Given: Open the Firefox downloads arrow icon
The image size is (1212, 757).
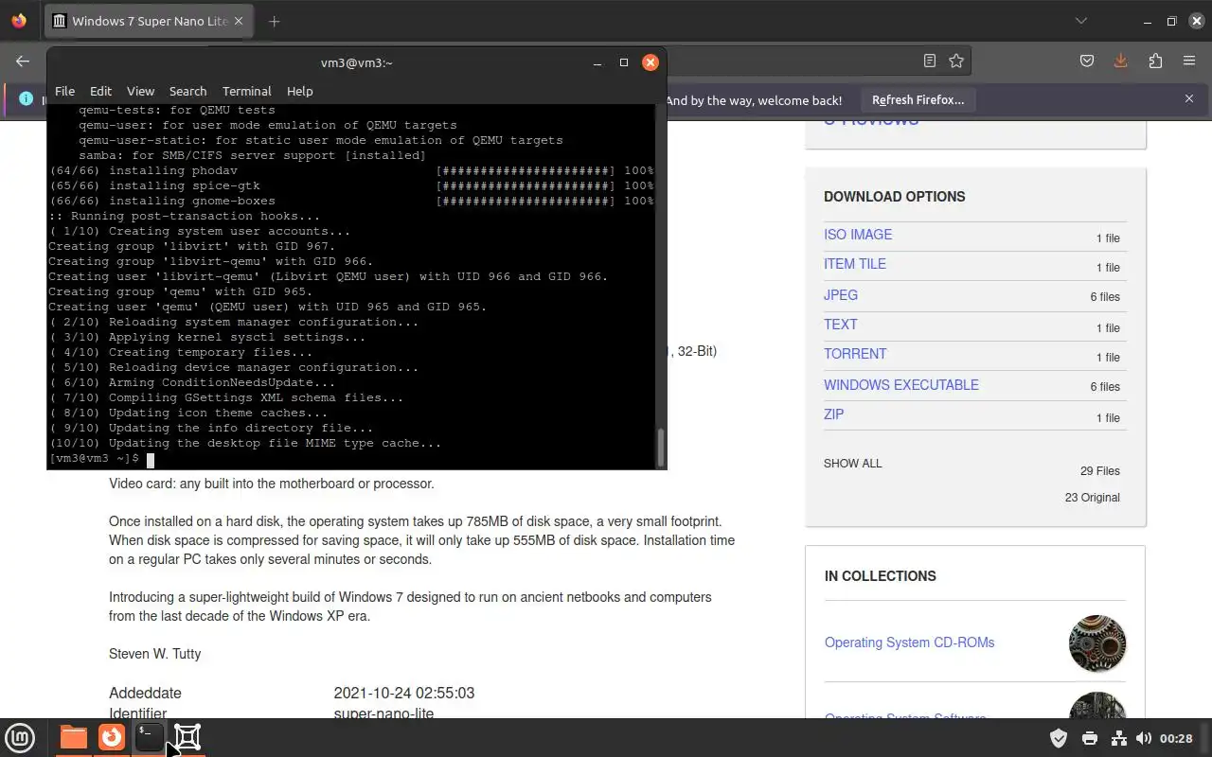Looking at the screenshot, I should pyautogui.click(x=1121, y=61).
